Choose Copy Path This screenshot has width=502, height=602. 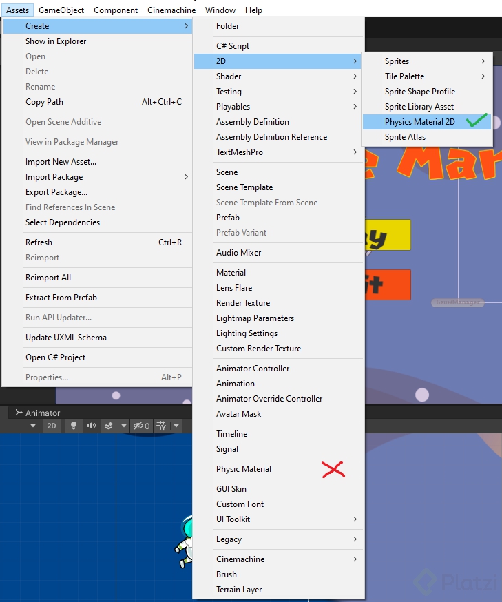pos(98,102)
